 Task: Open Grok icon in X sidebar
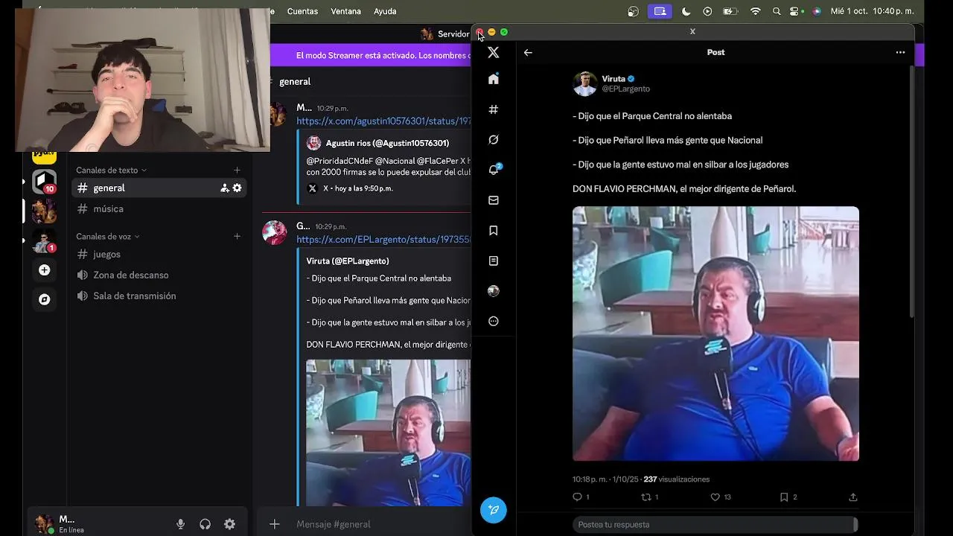point(493,139)
